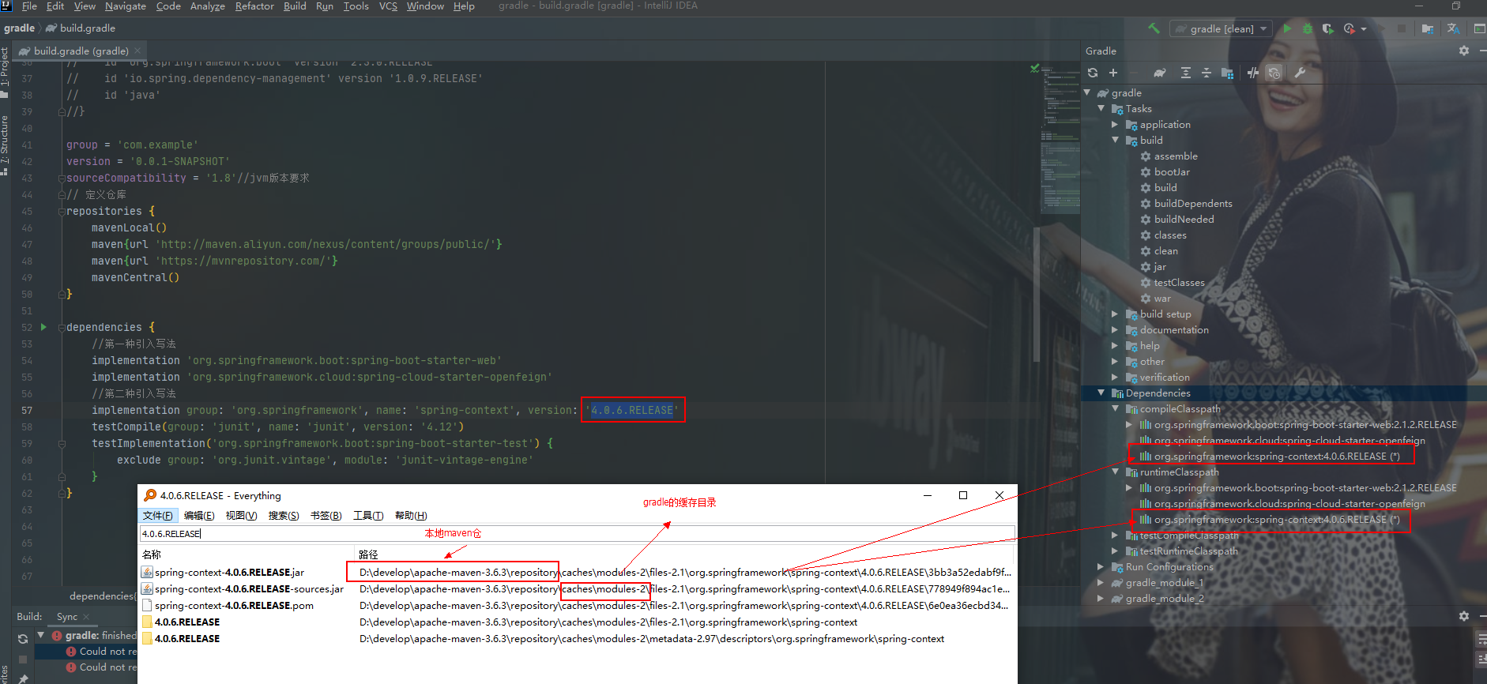Toggle the fold marker beside 'dependencies {'
The width and height of the screenshot is (1487, 684).
pos(62,328)
